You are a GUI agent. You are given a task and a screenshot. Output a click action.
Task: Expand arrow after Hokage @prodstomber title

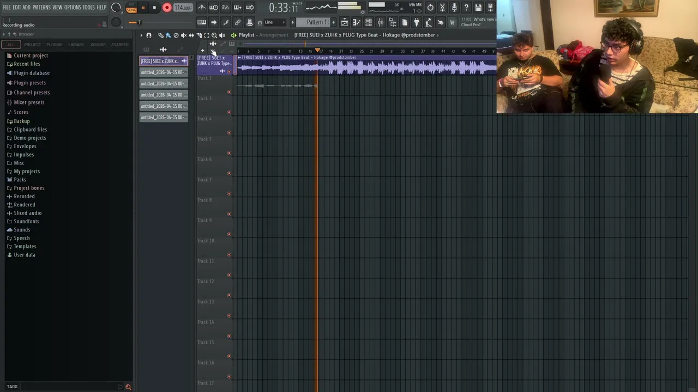pyautogui.click(x=438, y=35)
